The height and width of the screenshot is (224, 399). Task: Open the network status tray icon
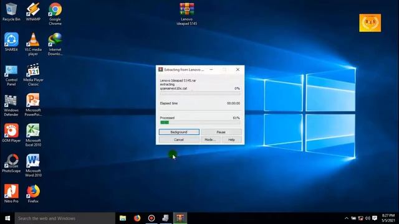pos(360,218)
